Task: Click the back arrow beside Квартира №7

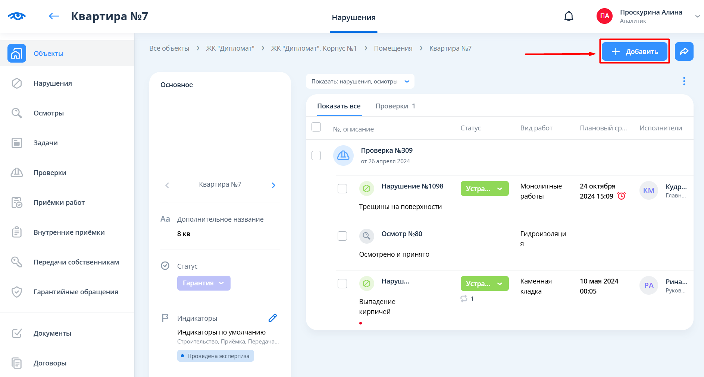Action: [x=54, y=16]
